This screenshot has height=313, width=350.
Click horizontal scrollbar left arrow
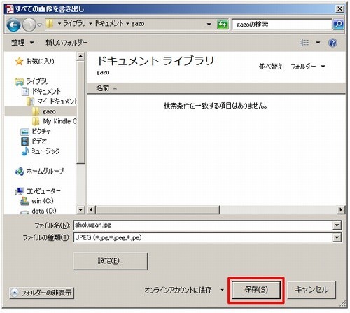click(91, 209)
